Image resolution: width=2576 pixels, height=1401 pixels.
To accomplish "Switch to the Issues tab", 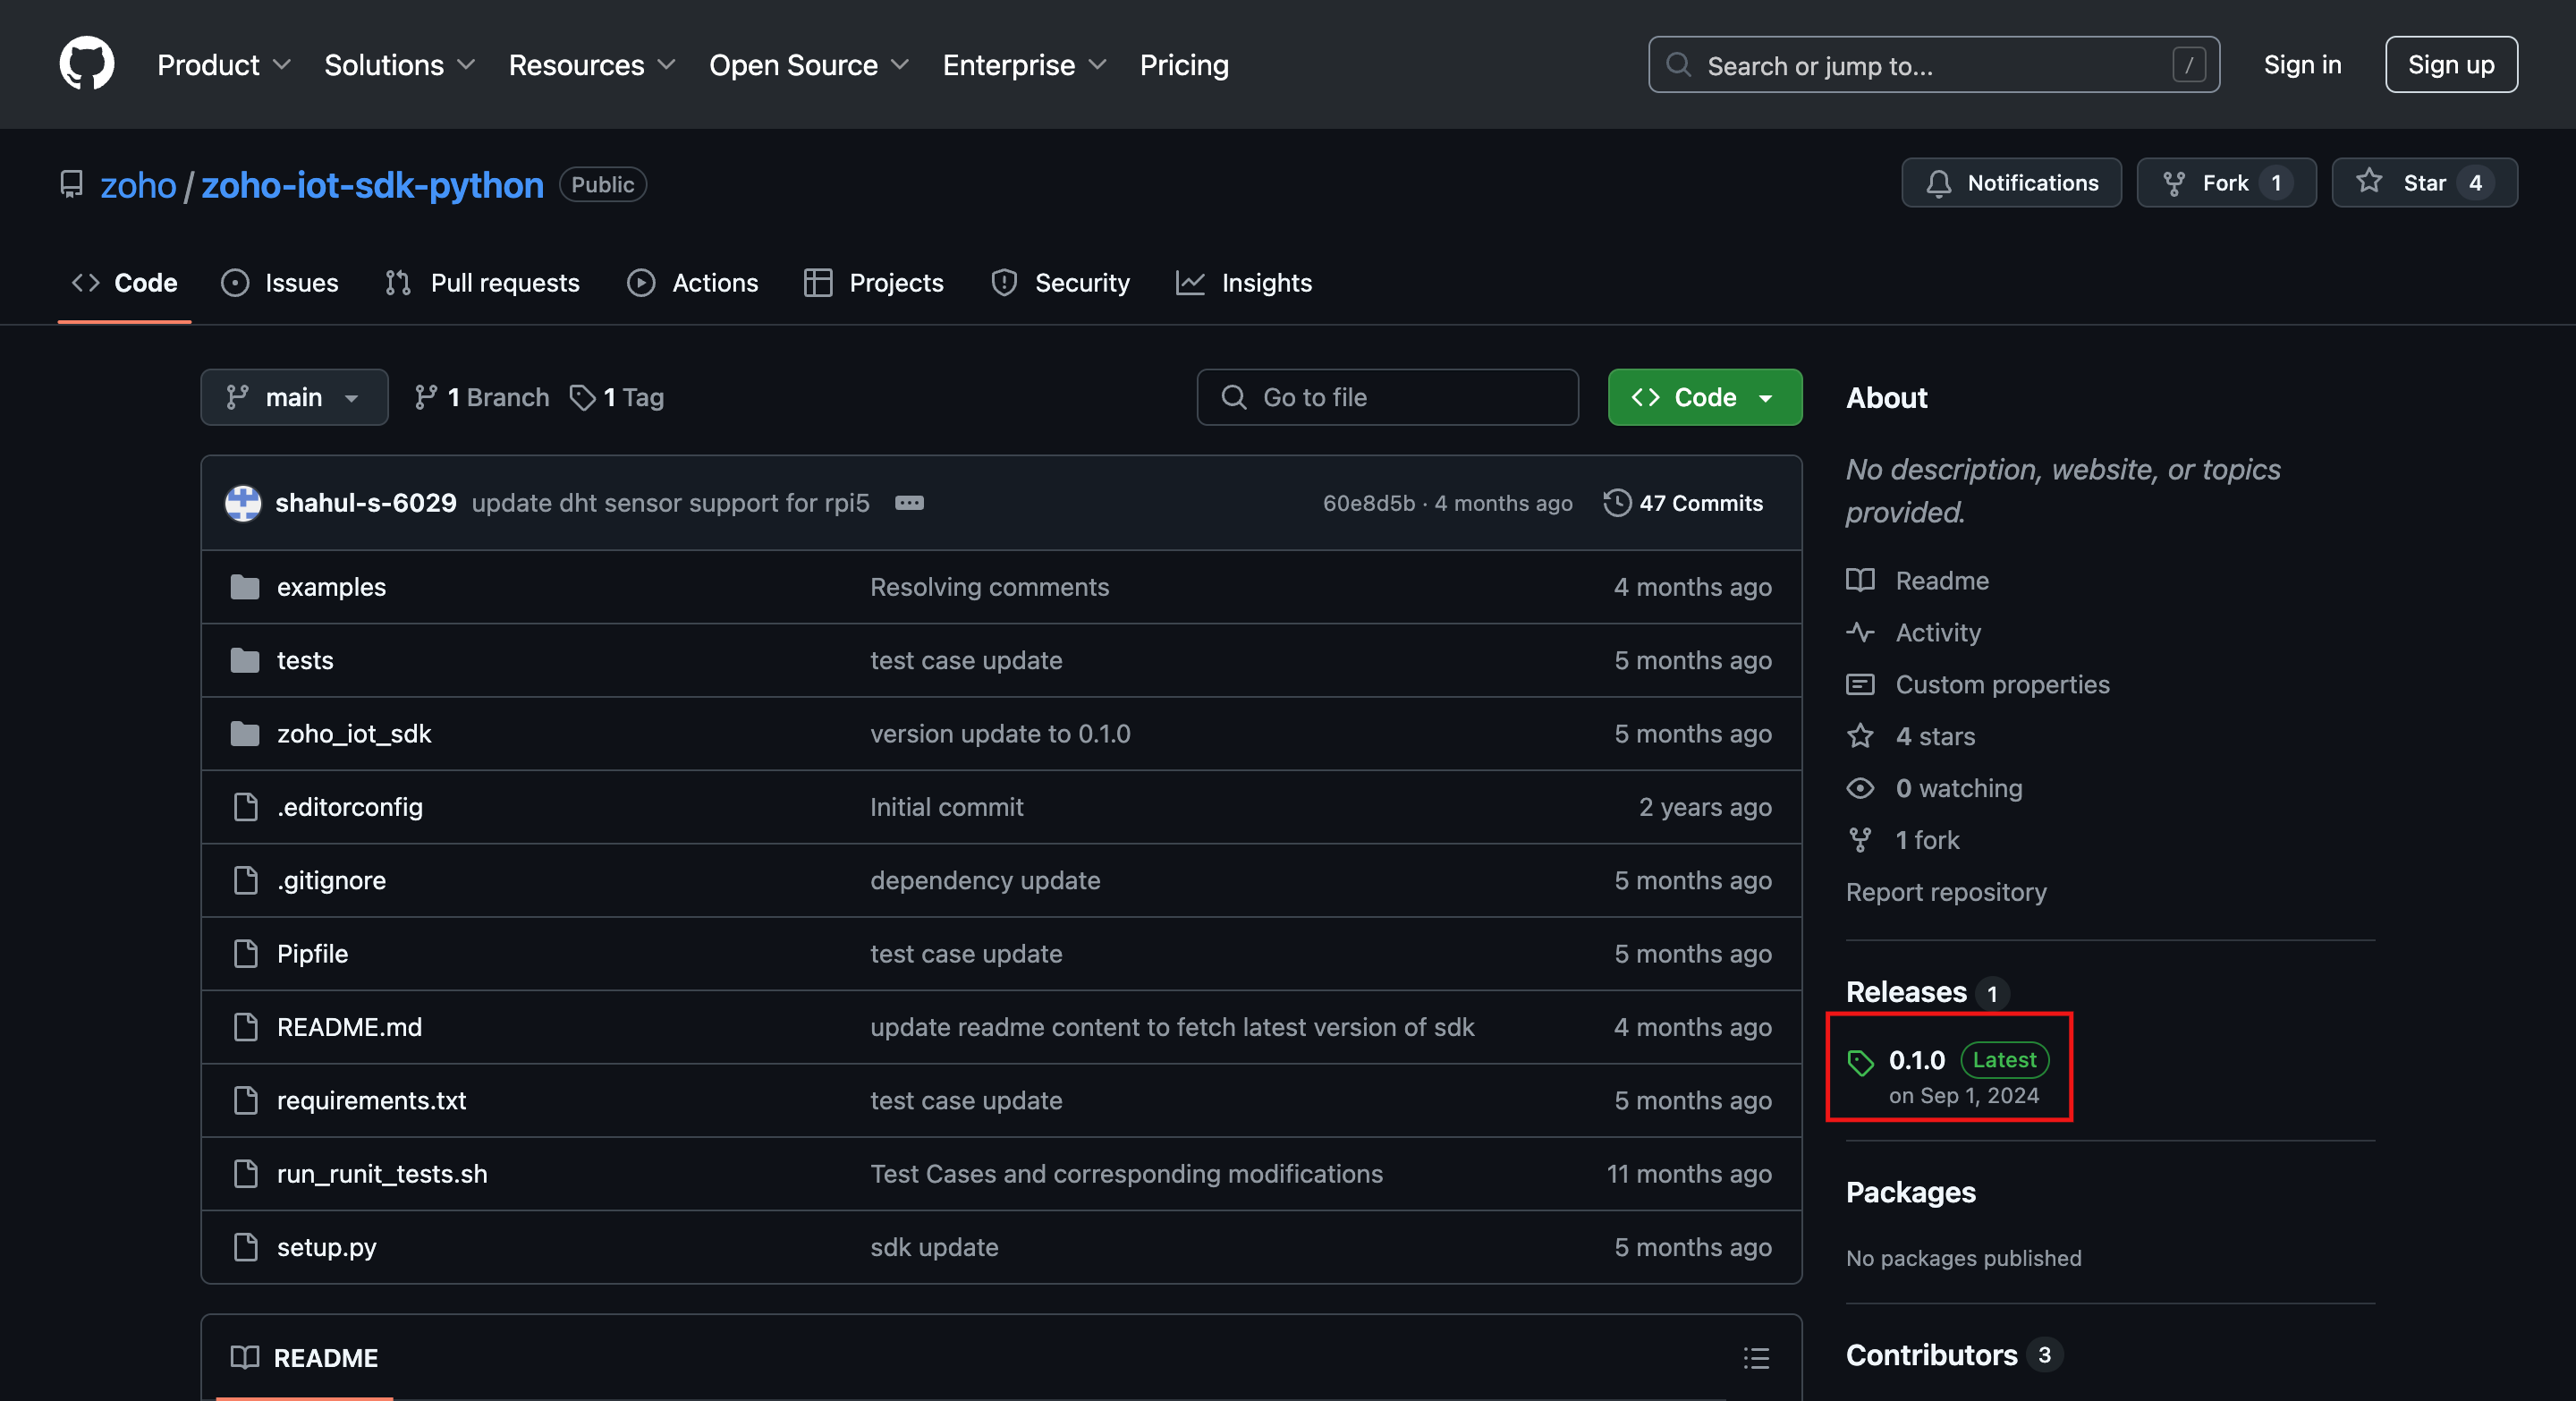I will coord(280,283).
